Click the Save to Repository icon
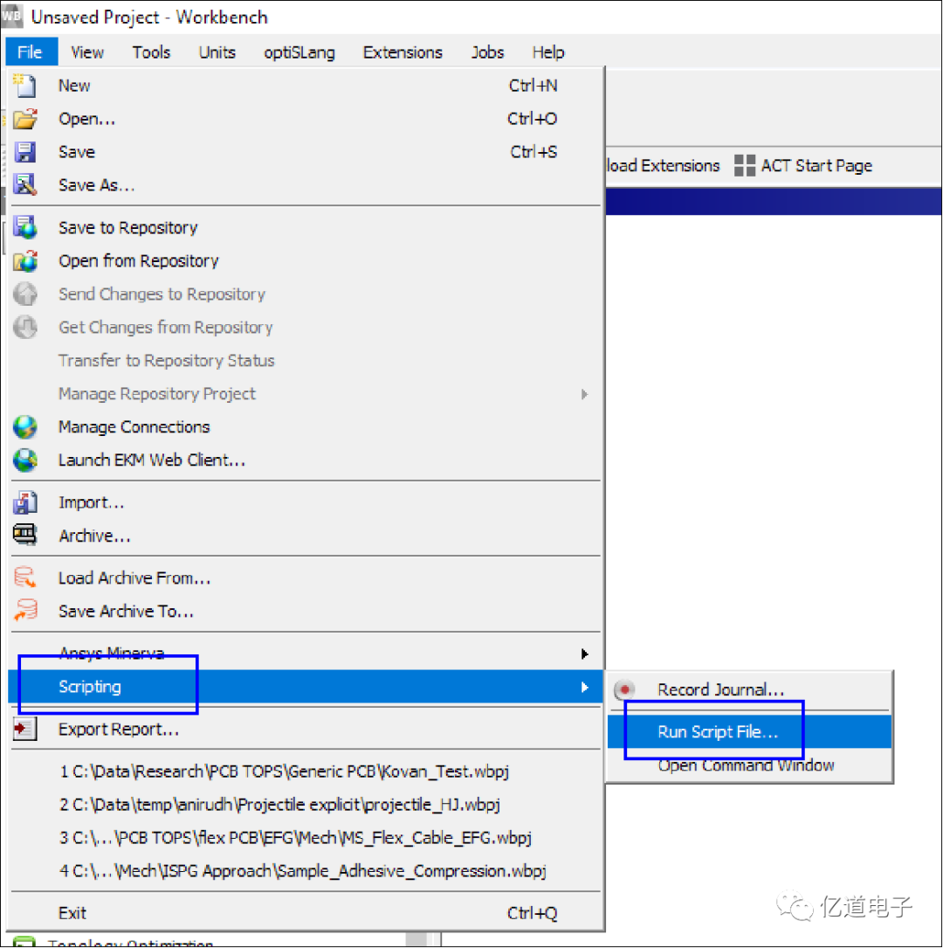The image size is (943, 948). pos(25,228)
